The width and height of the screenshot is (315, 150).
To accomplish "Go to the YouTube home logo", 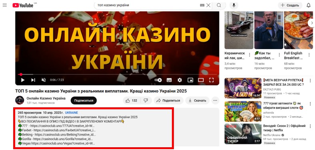I will 23,5.
